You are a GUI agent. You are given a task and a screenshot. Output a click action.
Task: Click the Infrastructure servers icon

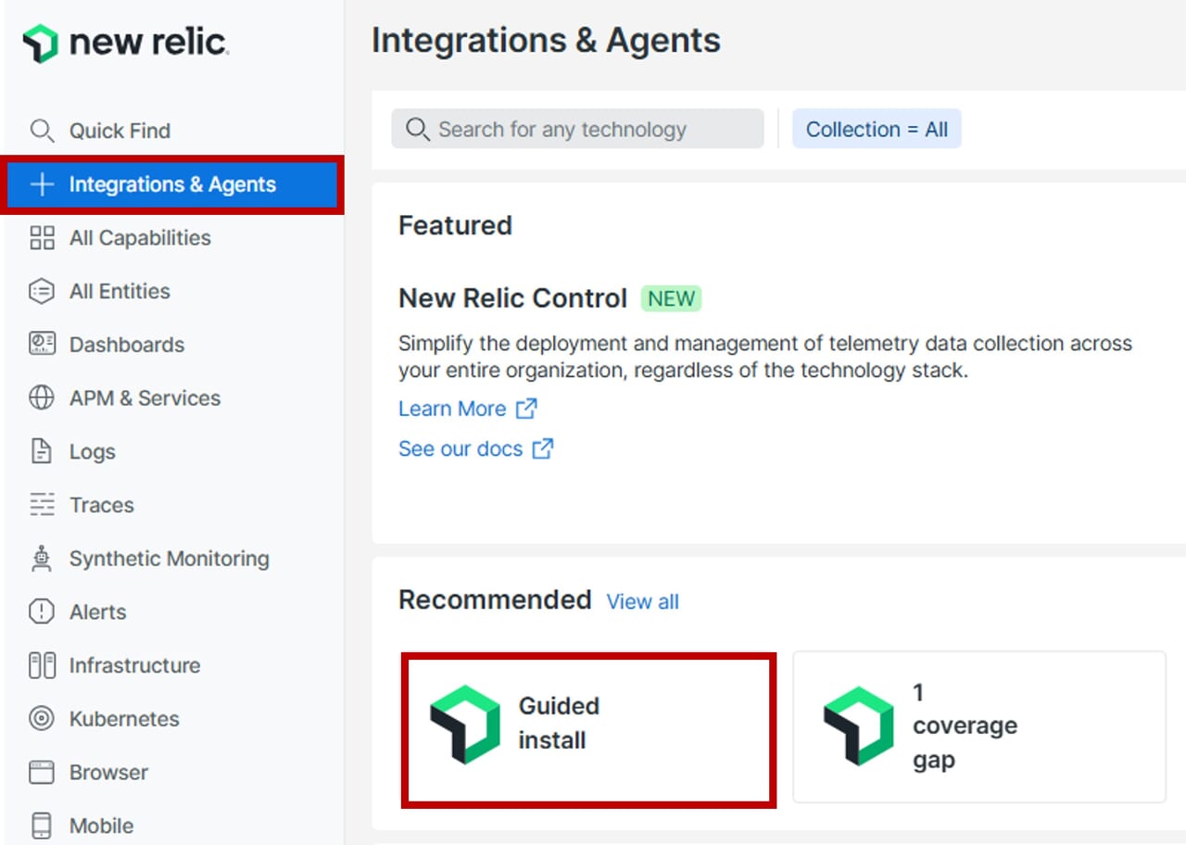(x=42, y=665)
